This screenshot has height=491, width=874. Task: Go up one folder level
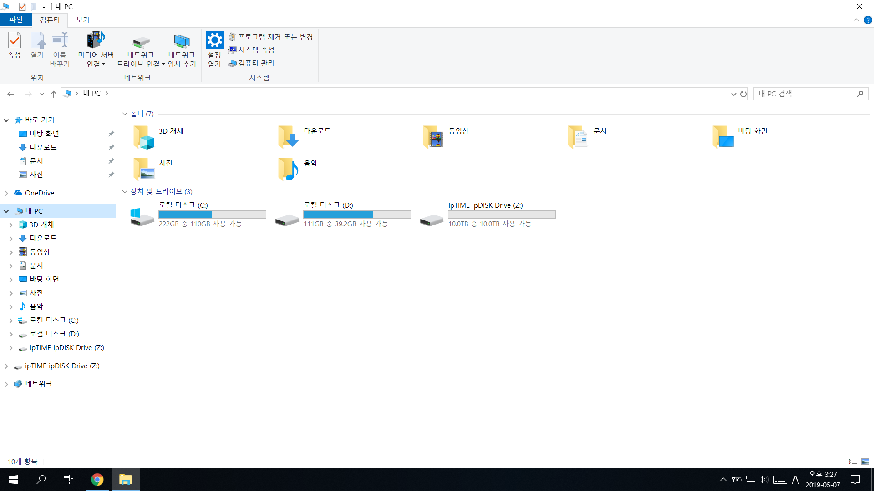pyautogui.click(x=53, y=94)
